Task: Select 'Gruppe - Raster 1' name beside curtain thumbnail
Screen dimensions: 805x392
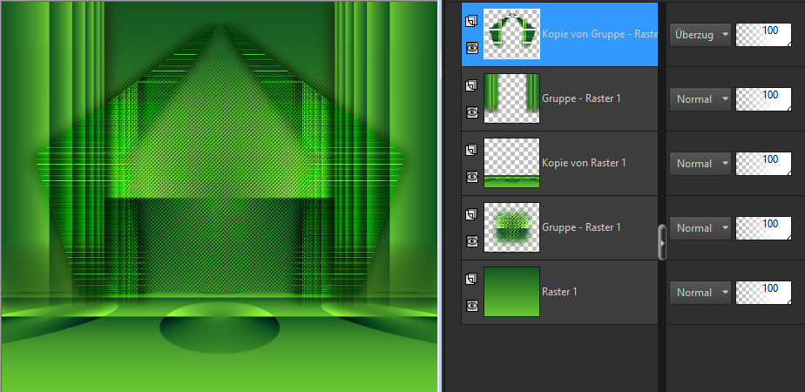Action: 581,98
